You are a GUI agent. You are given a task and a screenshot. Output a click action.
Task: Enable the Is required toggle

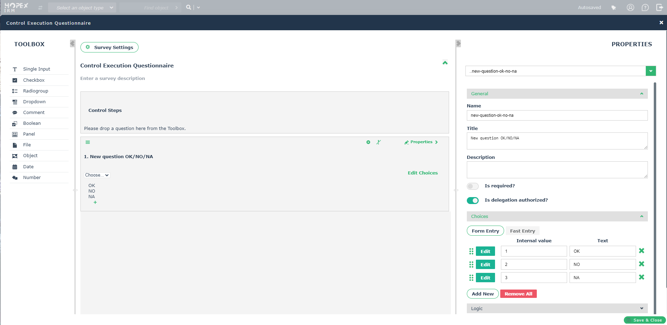[473, 186]
